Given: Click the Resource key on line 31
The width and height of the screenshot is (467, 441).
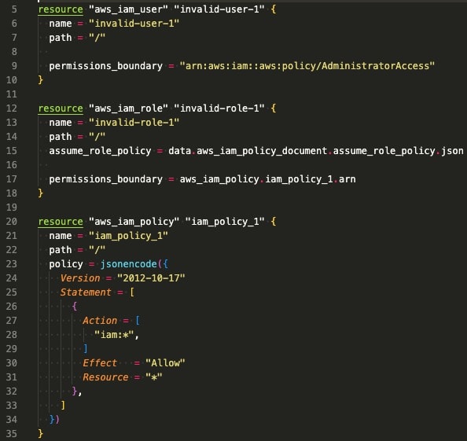Looking at the screenshot, I should (x=105, y=377).
